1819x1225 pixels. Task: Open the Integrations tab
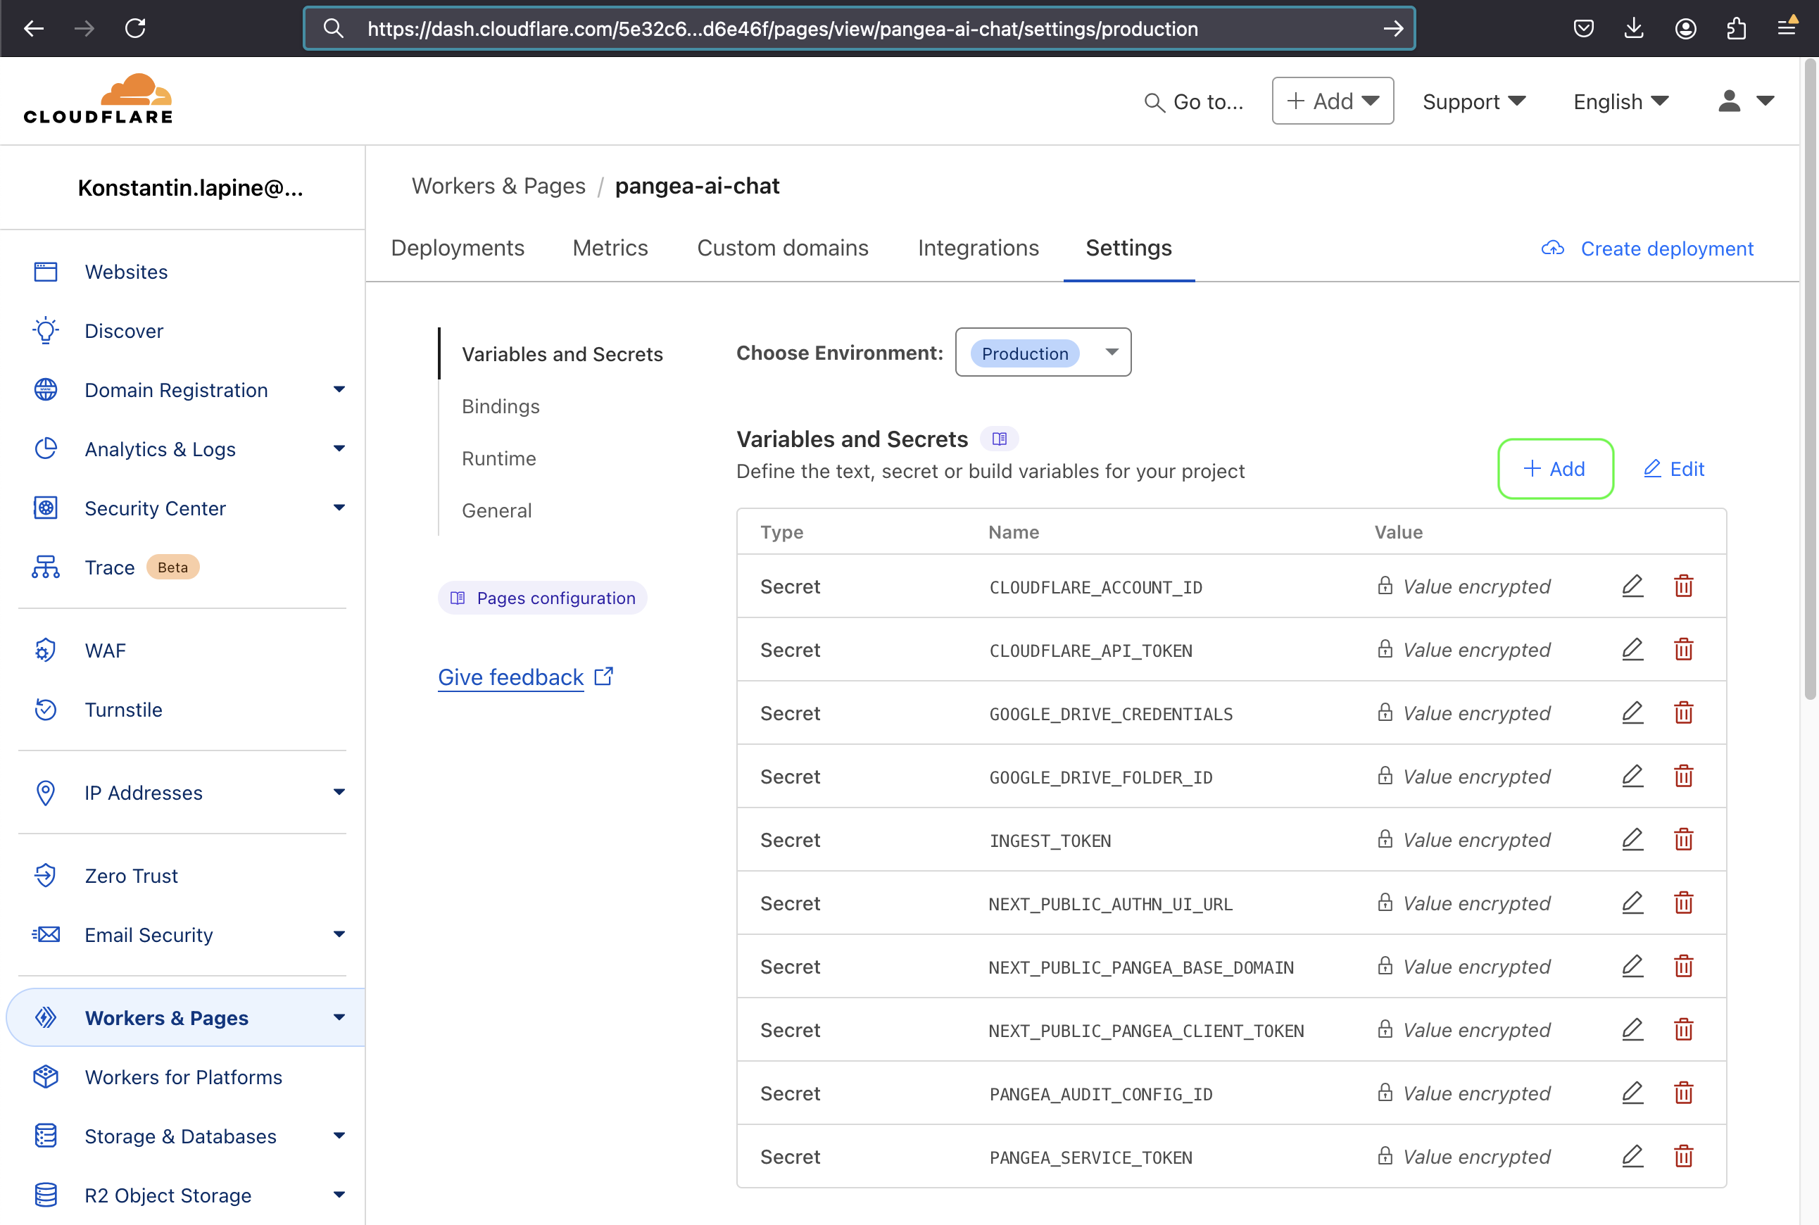coord(978,248)
